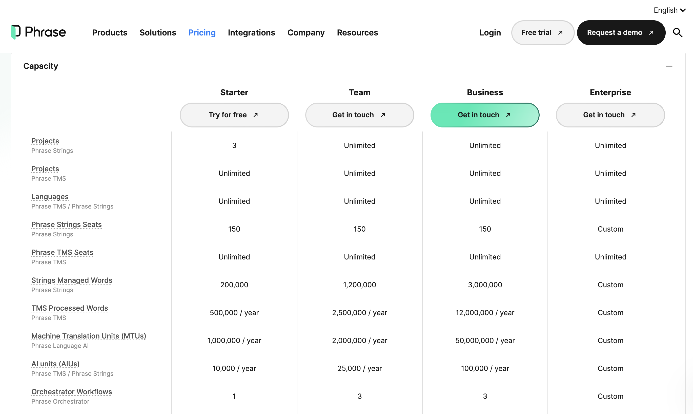Viewport: 693px width, 414px height.
Task: Click Get in touch under Enterprise
Action: (x=610, y=115)
